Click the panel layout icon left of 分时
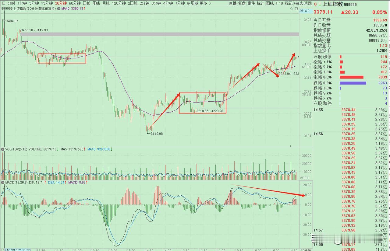390x251 pixels. [x=3, y=3]
